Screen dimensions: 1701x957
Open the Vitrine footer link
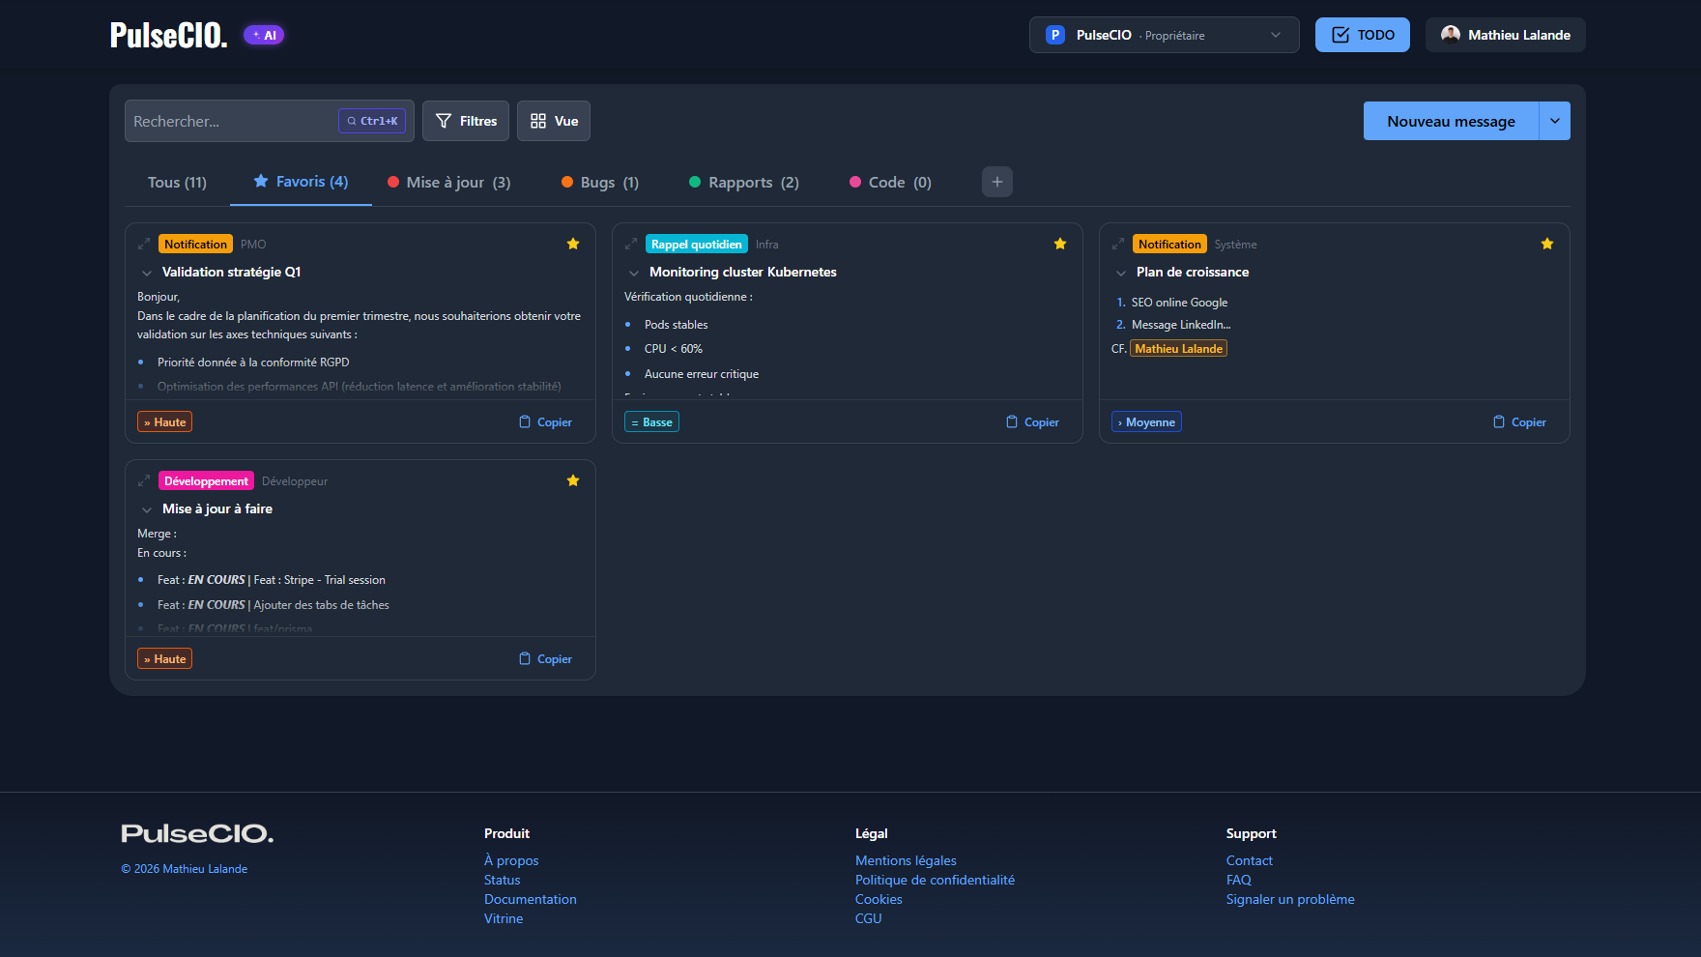[504, 918]
